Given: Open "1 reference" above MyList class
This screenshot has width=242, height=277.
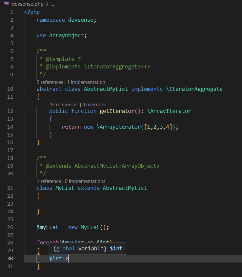Looking at the screenshot, I should 49,181.
